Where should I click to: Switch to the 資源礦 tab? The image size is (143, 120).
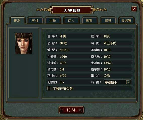126,20
